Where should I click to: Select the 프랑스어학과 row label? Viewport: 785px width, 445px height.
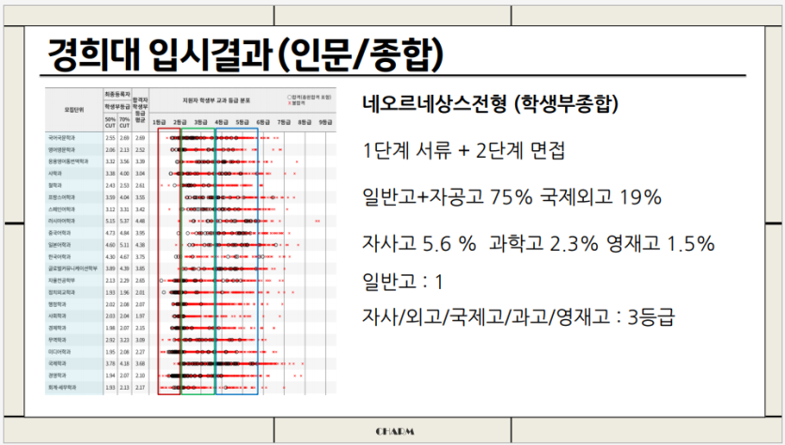[62, 197]
